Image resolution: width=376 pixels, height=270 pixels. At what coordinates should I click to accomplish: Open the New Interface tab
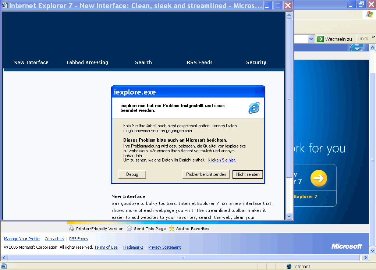31,62
